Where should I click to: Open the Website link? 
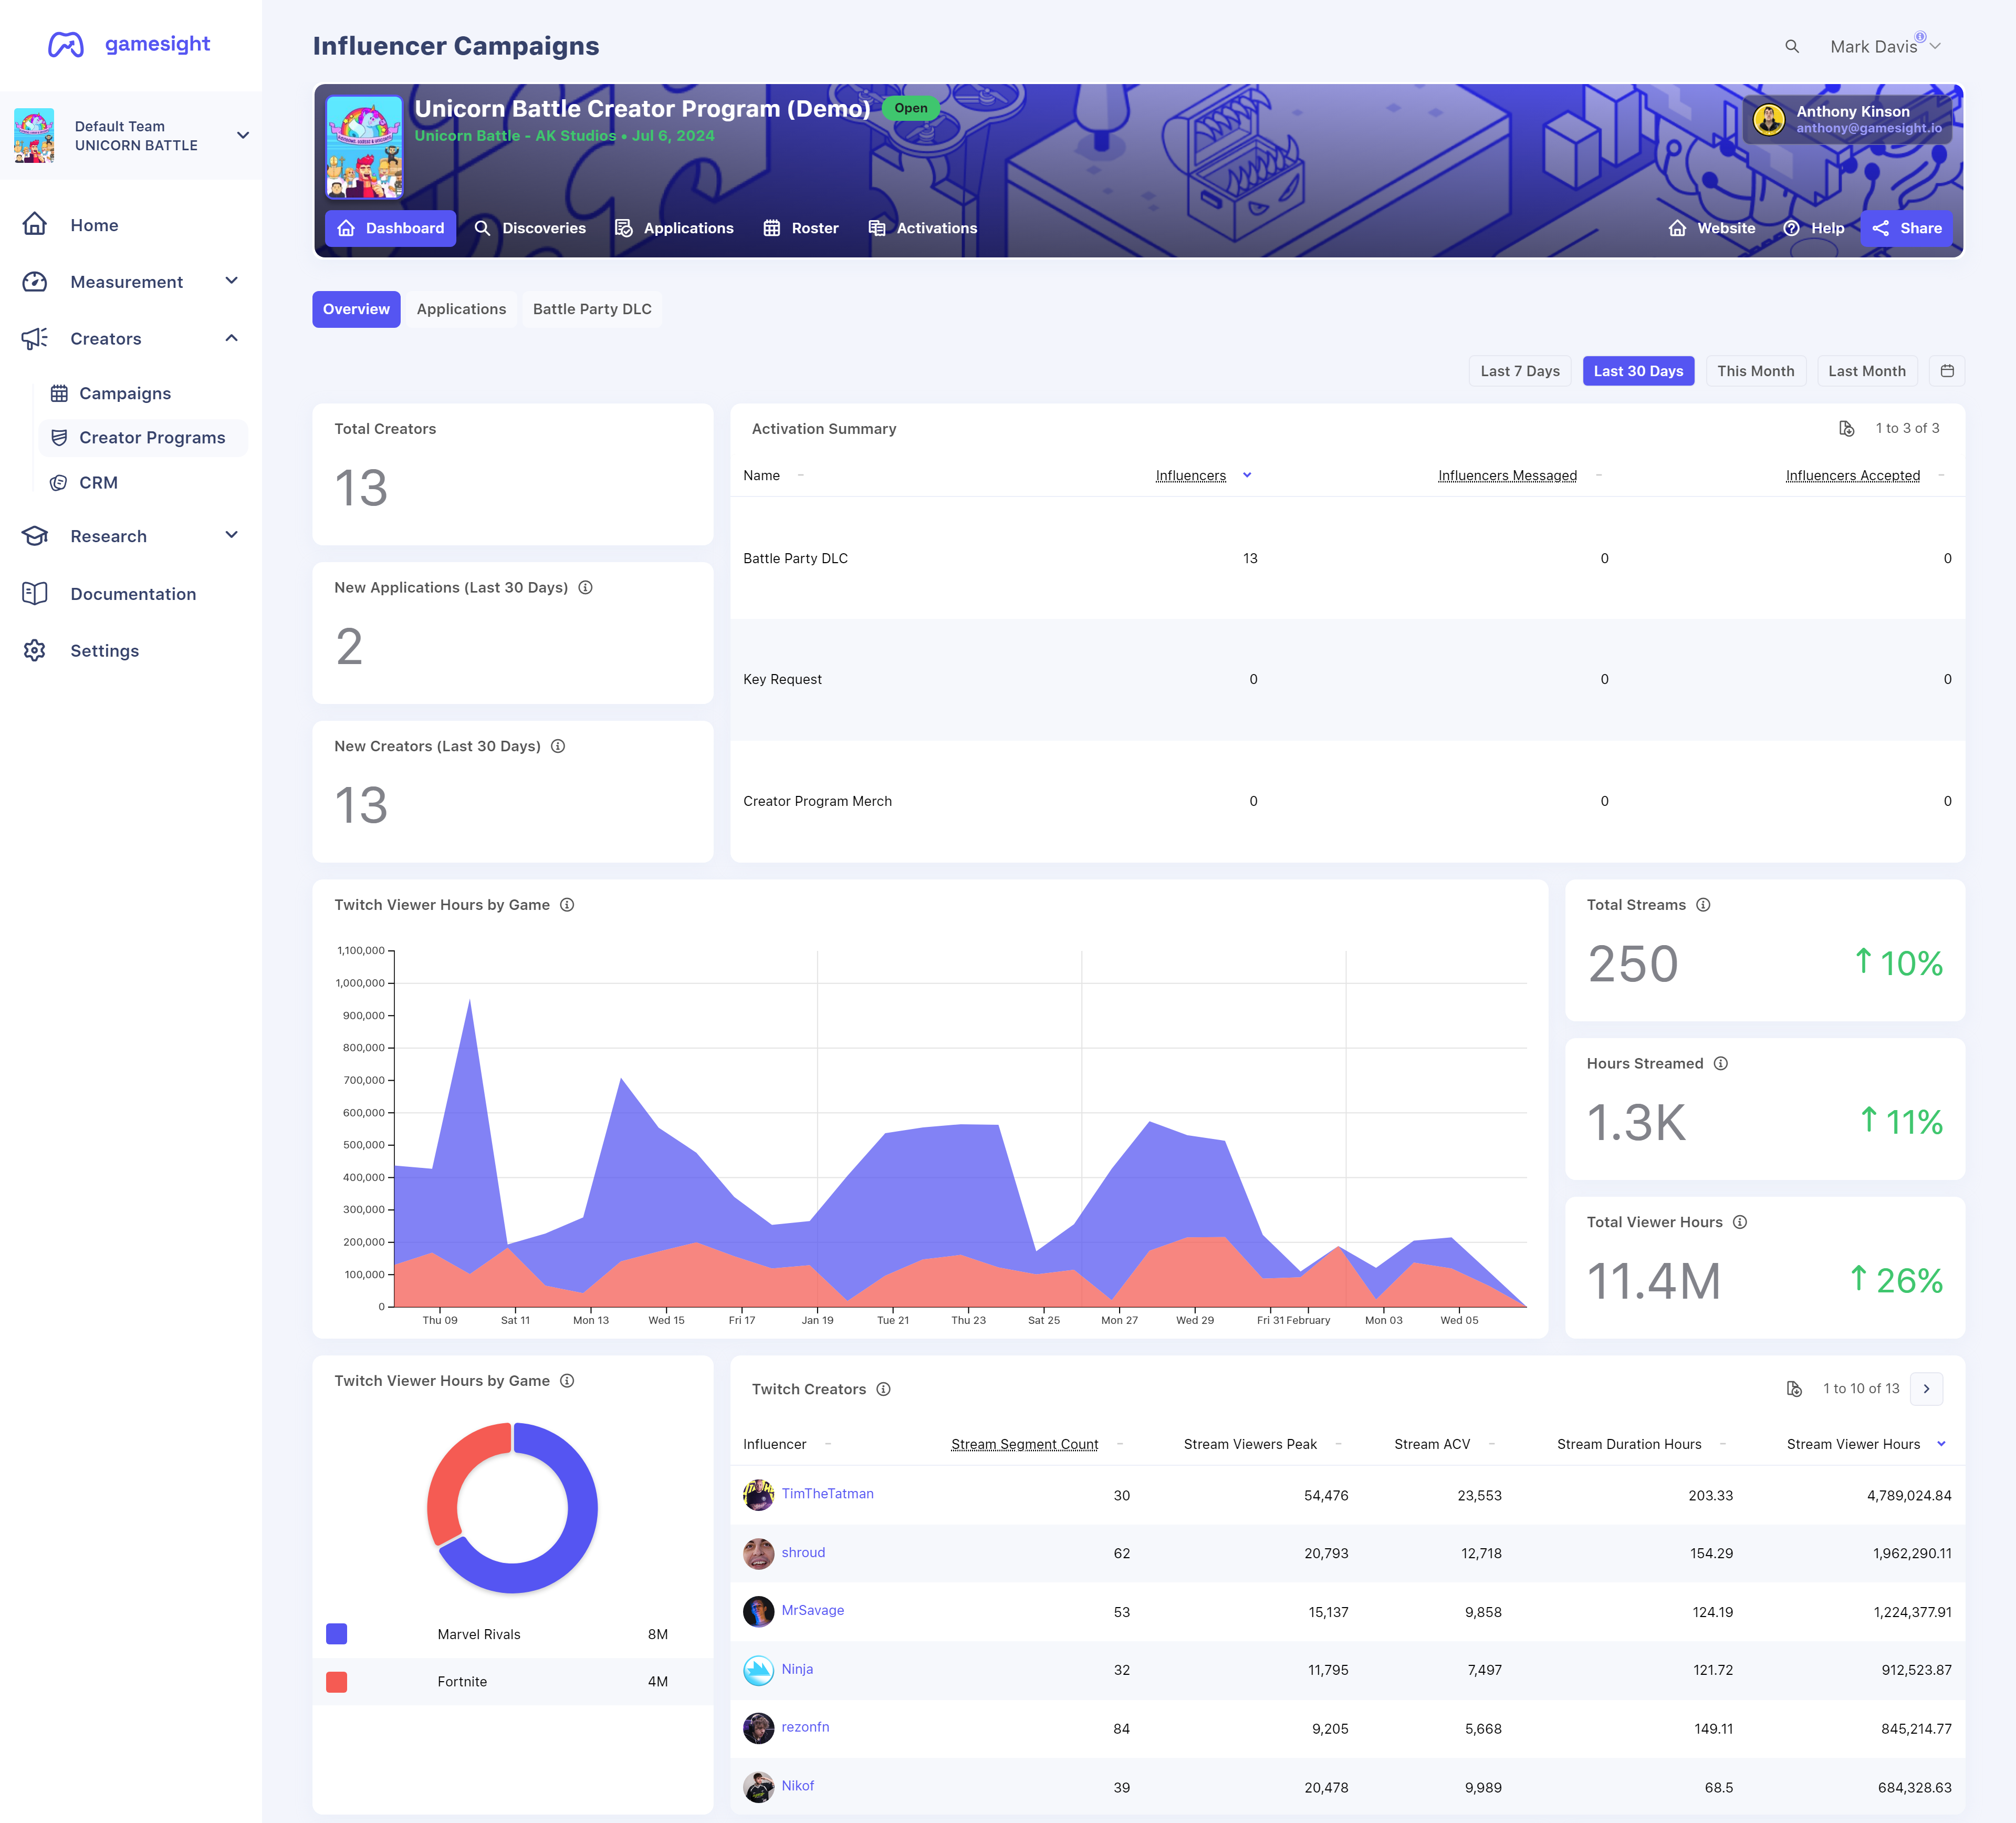click(1711, 228)
